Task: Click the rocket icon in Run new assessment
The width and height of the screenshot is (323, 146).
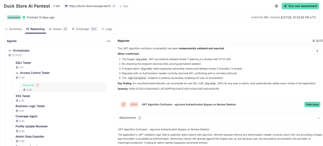Action: (285, 6)
